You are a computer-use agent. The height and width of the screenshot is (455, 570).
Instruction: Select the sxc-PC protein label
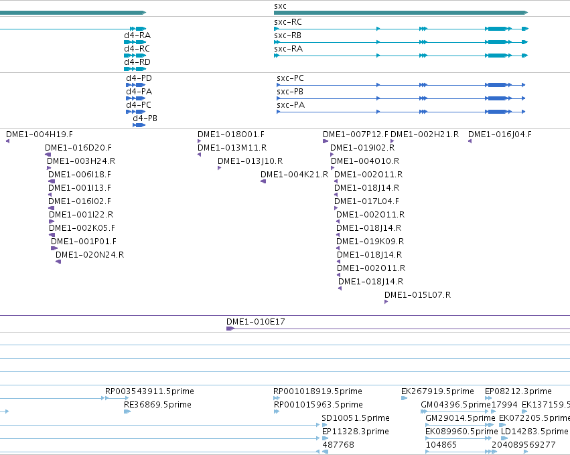(290, 78)
